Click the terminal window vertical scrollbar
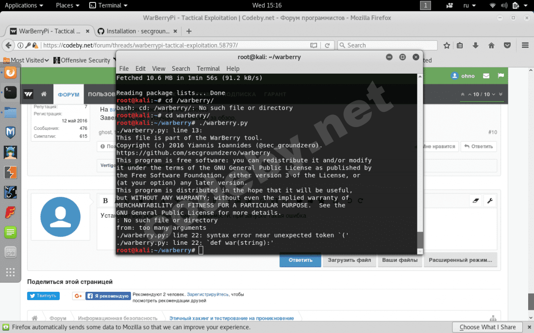The height and width of the screenshot is (333, 534). (420, 164)
